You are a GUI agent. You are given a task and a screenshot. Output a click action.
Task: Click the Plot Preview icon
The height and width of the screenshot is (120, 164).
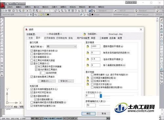(17, 11)
